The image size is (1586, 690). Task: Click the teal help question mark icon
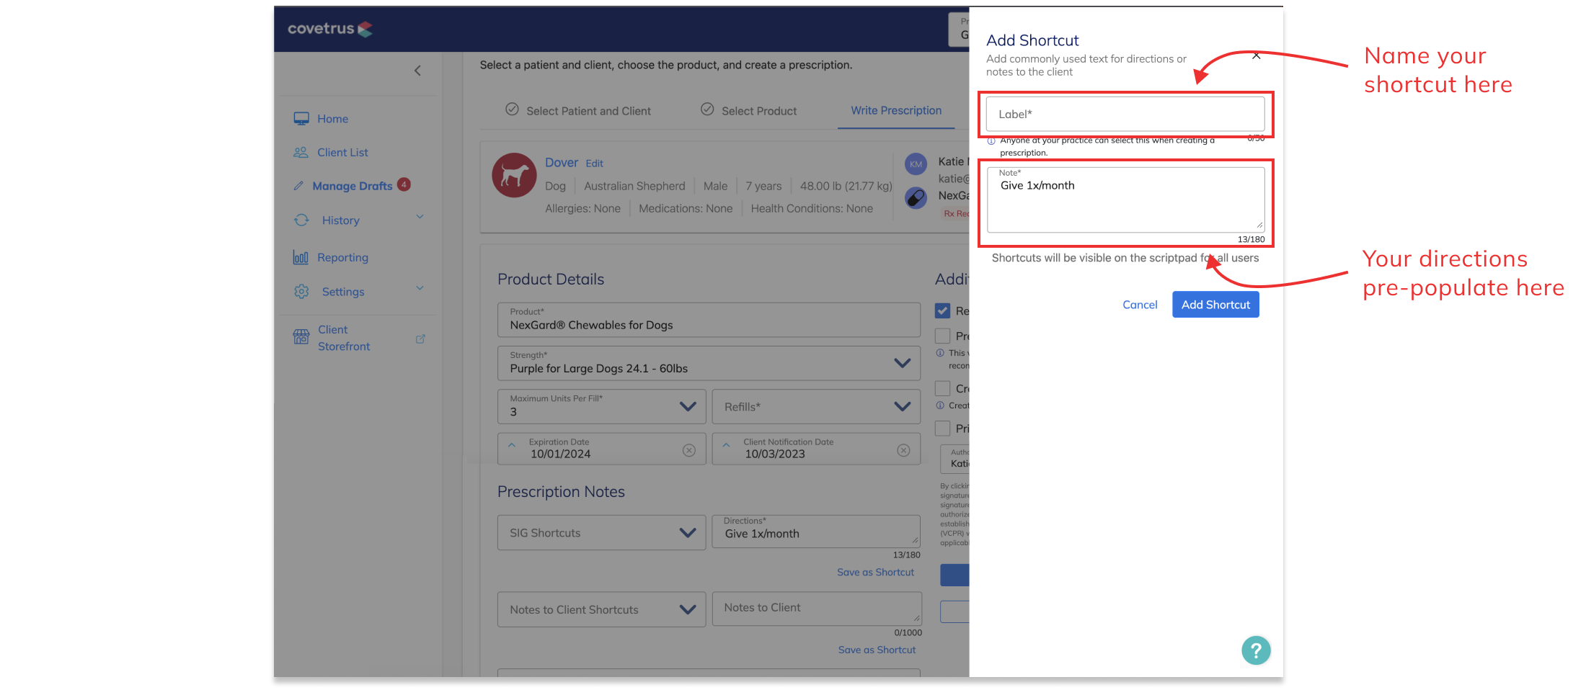pyautogui.click(x=1256, y=650)
